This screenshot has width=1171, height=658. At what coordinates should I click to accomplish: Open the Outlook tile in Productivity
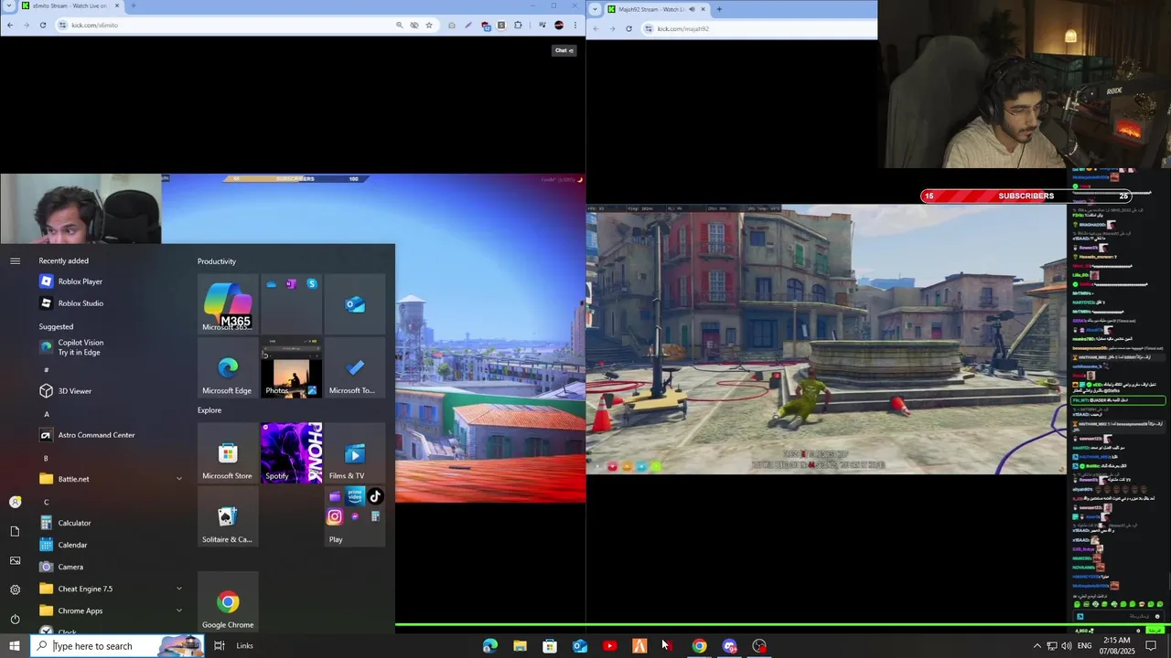355,304
